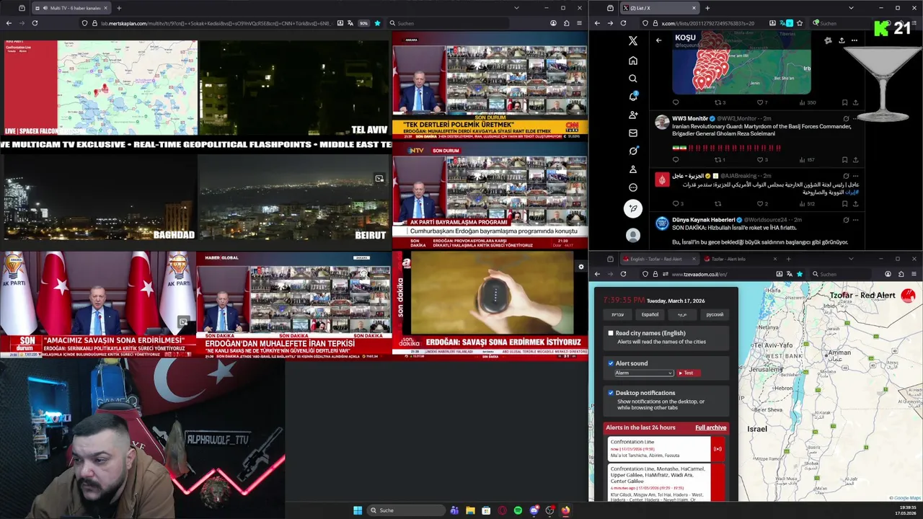Select the Multi TV browser tab
This screenshot has height=519, width=923.
tap(71, 8)
